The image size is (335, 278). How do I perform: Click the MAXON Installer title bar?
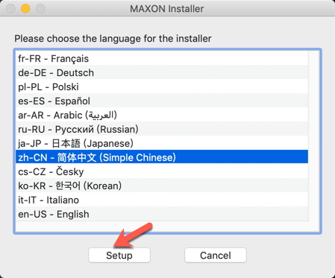point(167,9)
